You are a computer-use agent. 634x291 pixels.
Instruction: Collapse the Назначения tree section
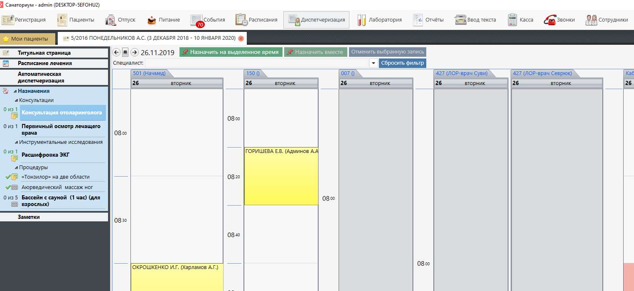coord(15,91)
